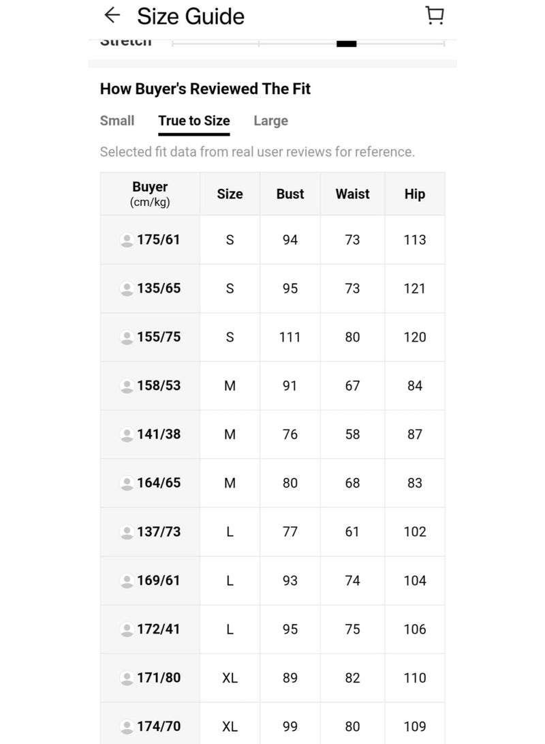Click the Hip column header
Viewport: 545px width, 744px height.
click(x=414, y=194)
